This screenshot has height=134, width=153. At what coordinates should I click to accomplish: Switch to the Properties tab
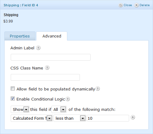tap(20, 36)
